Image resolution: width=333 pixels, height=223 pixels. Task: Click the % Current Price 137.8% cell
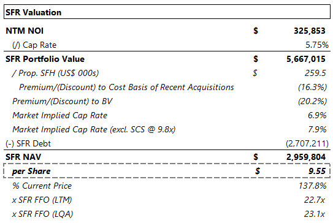click(312, 186)
